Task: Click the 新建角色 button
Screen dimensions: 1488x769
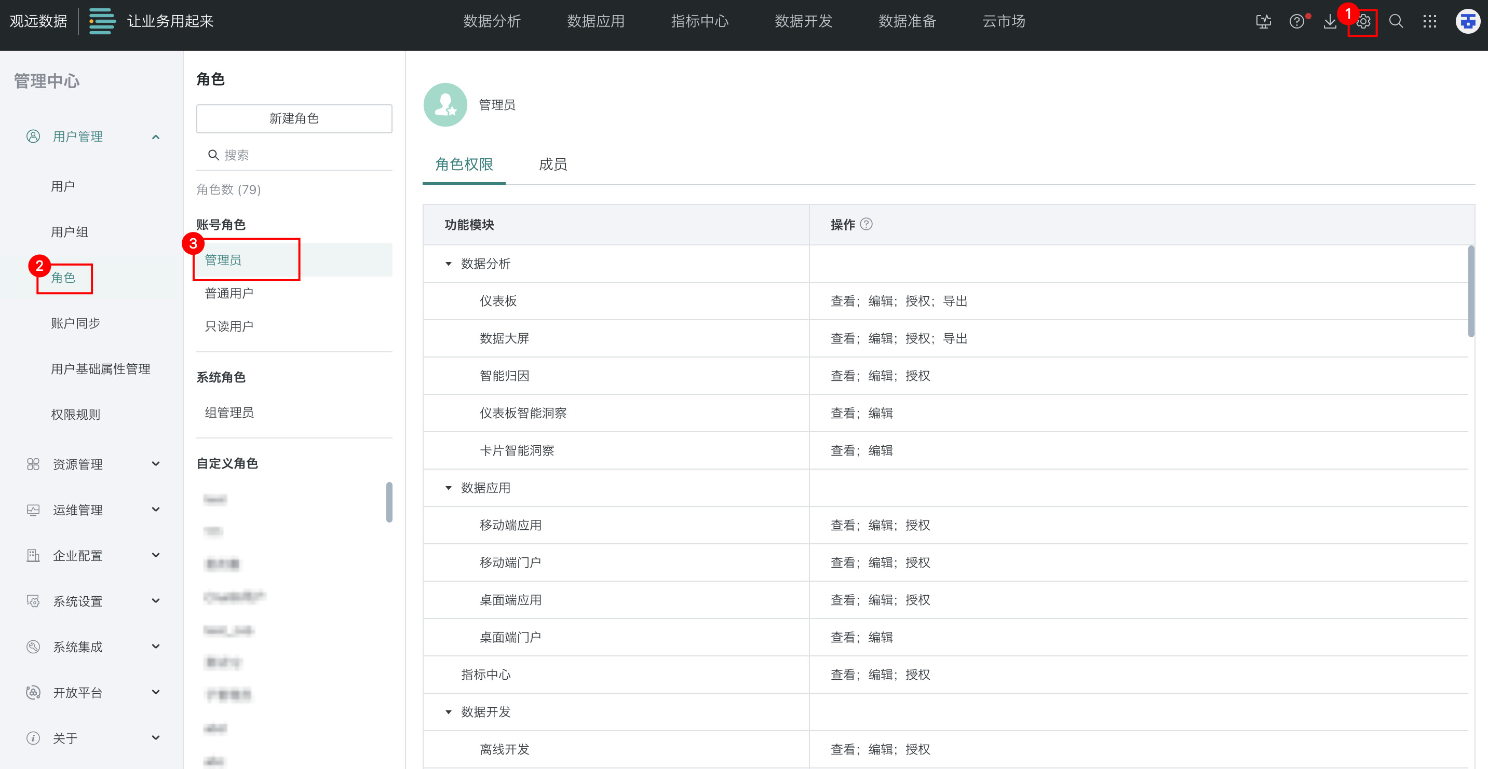Action: coord(294,118)
